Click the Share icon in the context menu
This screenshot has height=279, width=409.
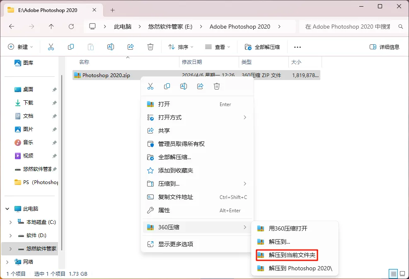pos(200,86)
